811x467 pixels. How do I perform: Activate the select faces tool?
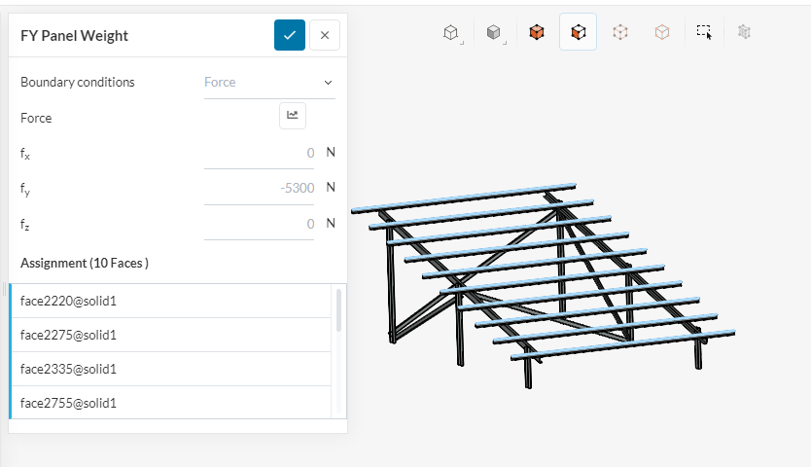coord(579,32)
